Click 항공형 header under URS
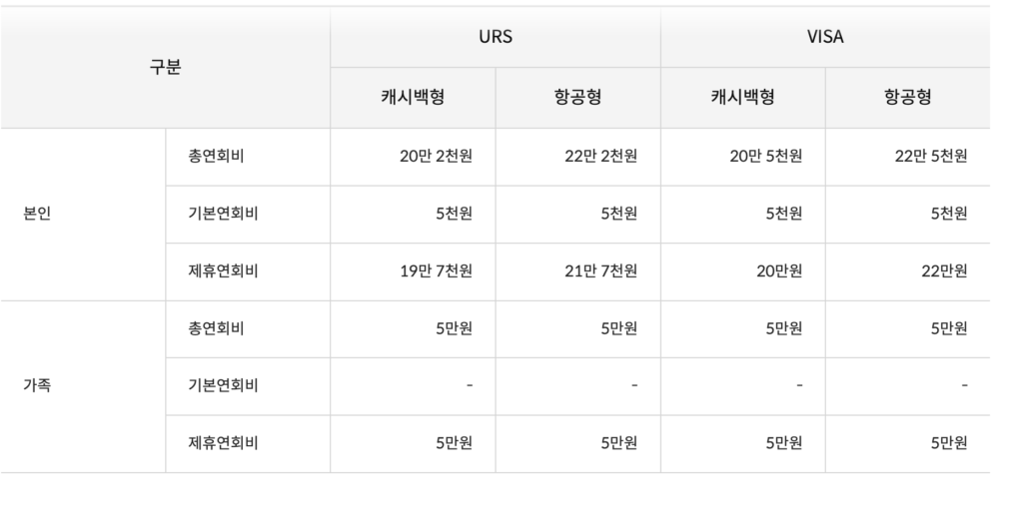This screenshot has width=1023, height=516. click(576, 98)
